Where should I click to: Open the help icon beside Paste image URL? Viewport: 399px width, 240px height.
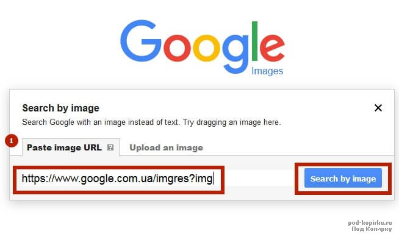110,147
